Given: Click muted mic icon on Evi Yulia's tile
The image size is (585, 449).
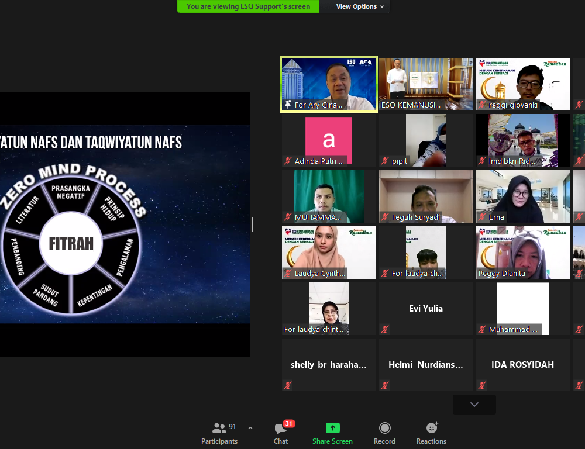Looking at the screenshot, I should (x=385, y=329).
